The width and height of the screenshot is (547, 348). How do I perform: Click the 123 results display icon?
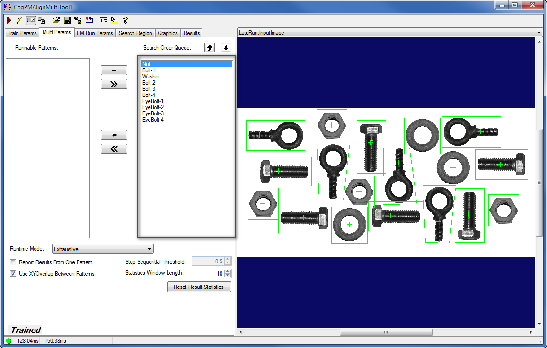[x=104, y=20]
